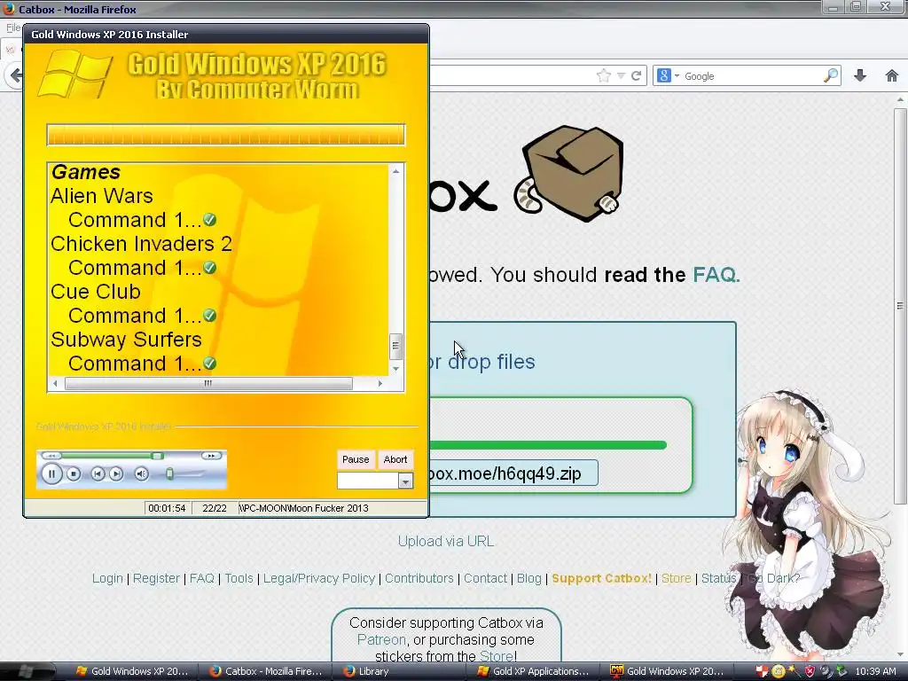Click the media player seek slider thumb
This screenshot has height=681, width=908.
coord(158,457)
